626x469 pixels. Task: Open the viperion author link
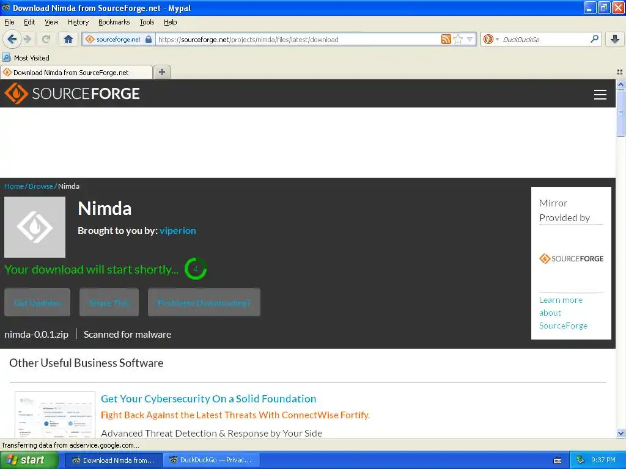(178, 230)
